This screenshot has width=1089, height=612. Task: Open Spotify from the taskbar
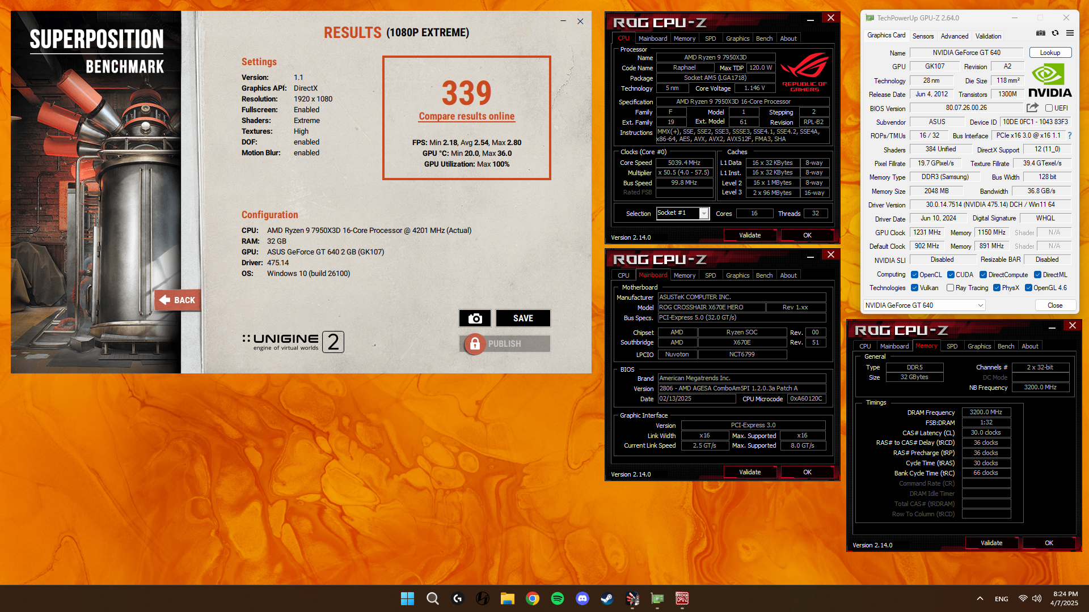click(557, 598)
